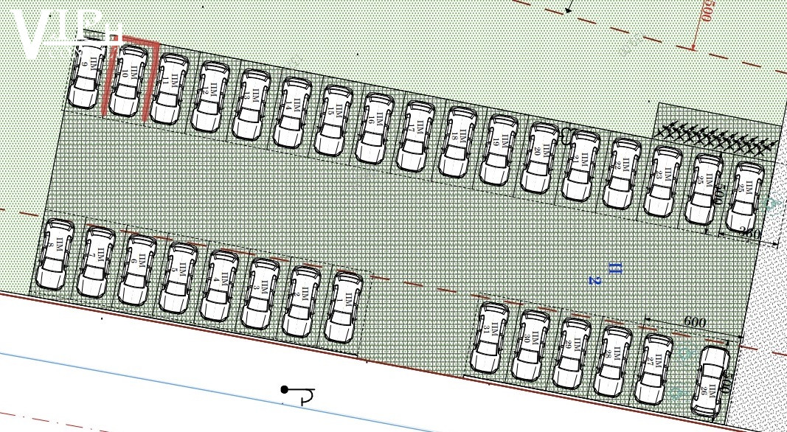Select the car in parking space 23
This screenshot has height=432, width=787.
pyautogui.click(x=663, y=182)
